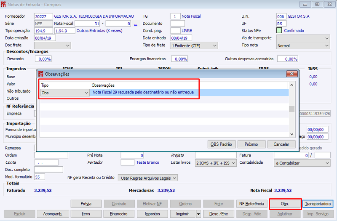This screenshot has height=221, width=337.
Task: Close the Observações dialog
Action: 292,74
